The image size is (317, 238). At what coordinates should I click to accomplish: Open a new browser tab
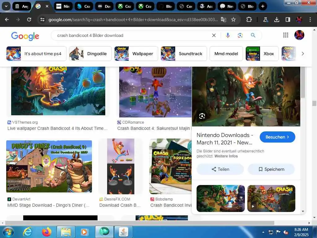pyautogui.click(x=263, y=6)
